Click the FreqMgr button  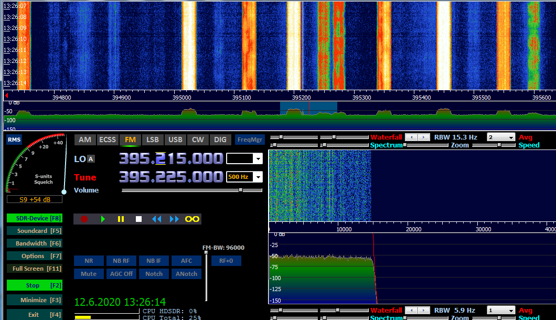coord(250,140)
